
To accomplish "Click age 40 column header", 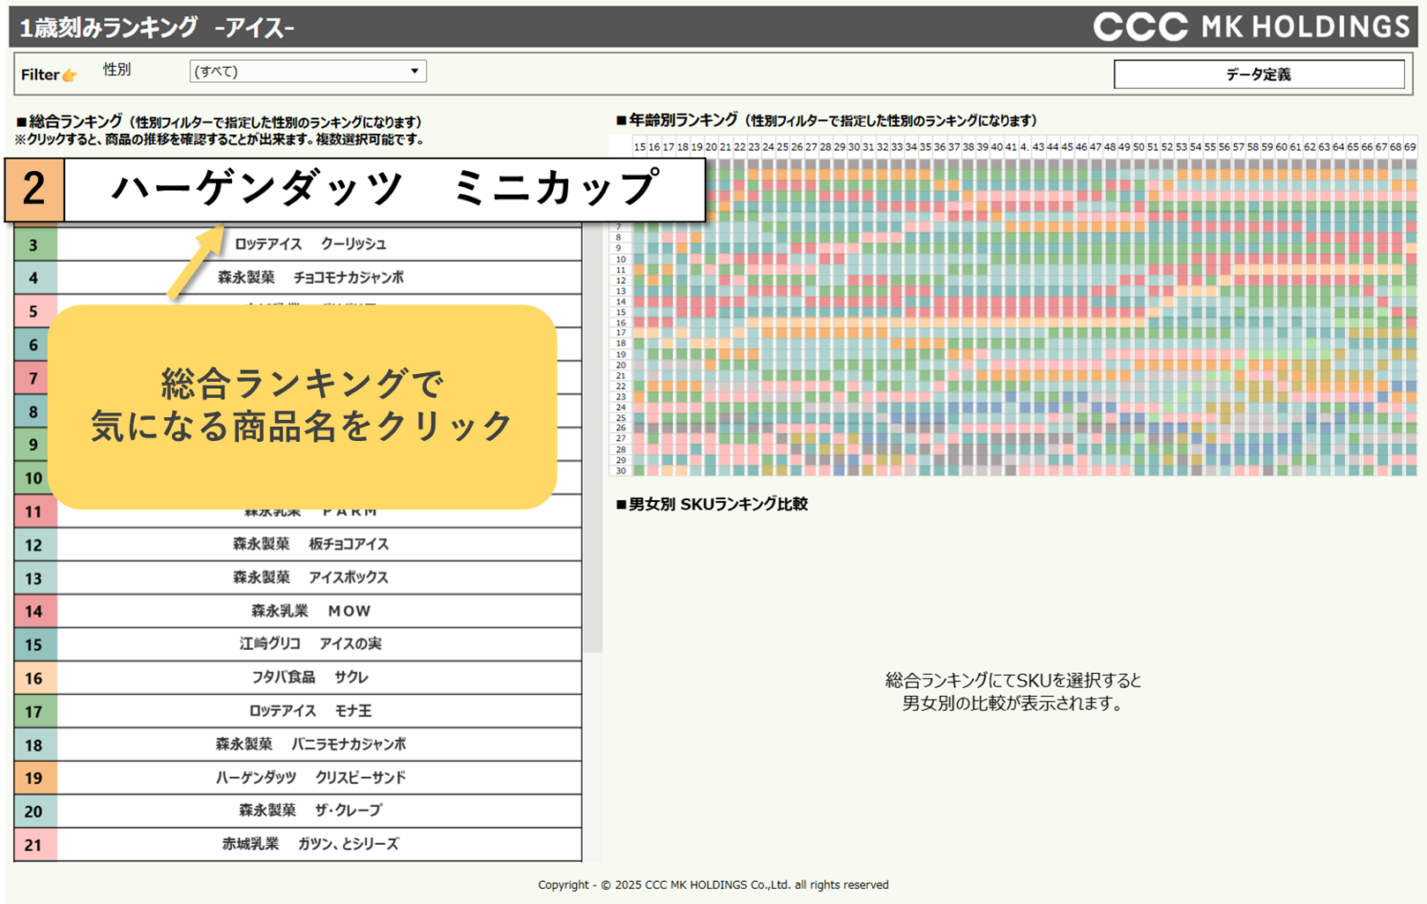I will click(x=997, y=147).
